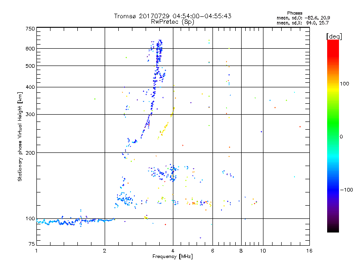Click the "300" height tick label
Viewport: 364px width, 273px height.
30,115
